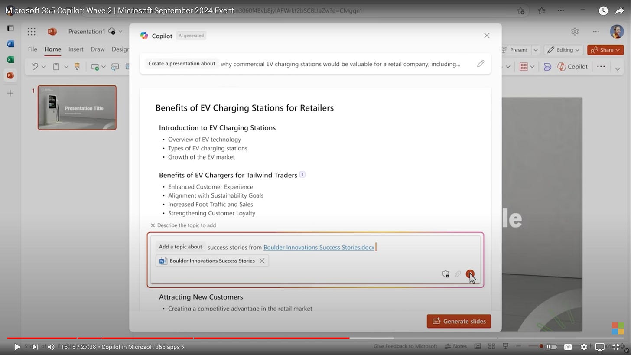Open Boulder Innovations Success Stories.docx link
The image size is (631, 355).
coord(319,247)
